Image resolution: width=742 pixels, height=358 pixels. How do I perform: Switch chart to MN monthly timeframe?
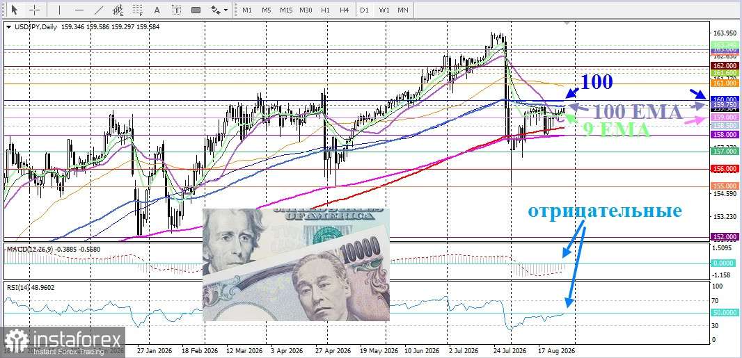click(x=403, y=10)
